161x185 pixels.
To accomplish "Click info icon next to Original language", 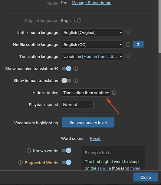I will pyautogui.click(x=79, y=20).
